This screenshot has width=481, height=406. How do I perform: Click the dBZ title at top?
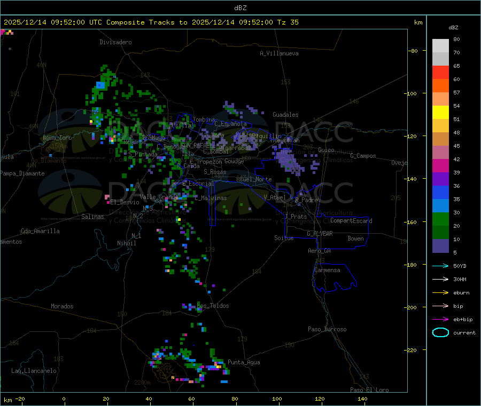point(240,8)
